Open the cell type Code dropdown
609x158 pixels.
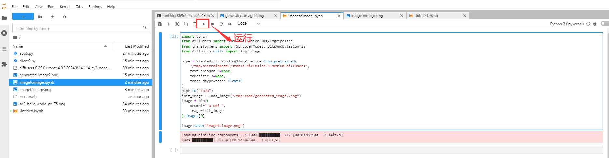click(248, 24)
